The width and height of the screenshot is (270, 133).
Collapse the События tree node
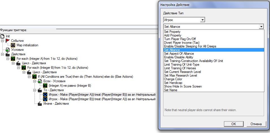3,41
